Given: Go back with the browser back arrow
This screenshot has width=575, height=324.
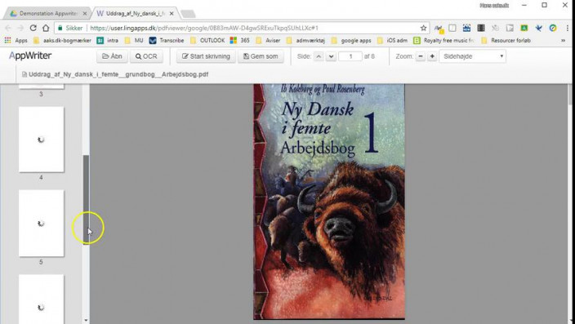Looking at the screenshot, I should point(8,28).
